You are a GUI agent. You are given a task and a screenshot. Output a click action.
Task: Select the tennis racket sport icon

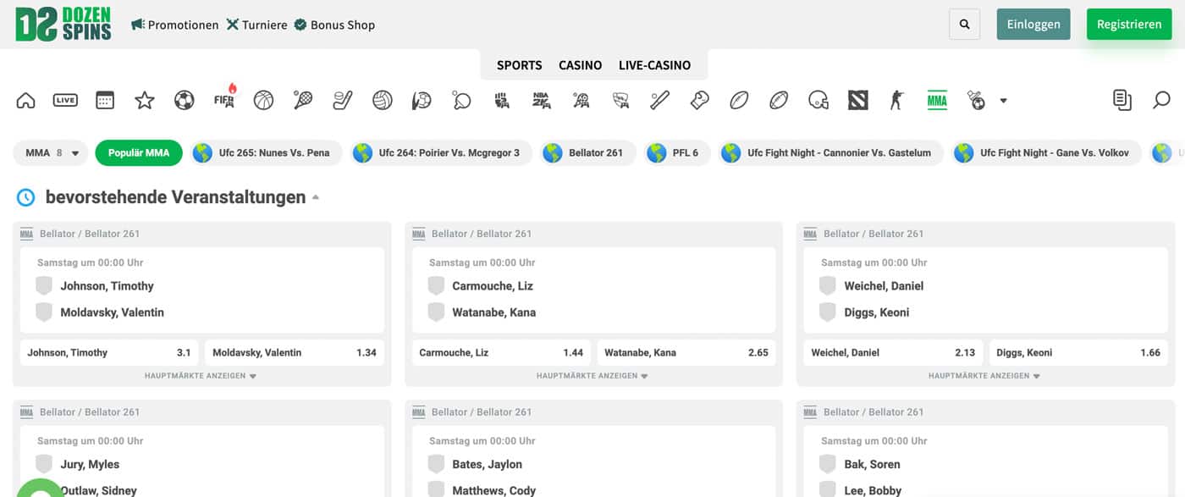tap(303, 101)
